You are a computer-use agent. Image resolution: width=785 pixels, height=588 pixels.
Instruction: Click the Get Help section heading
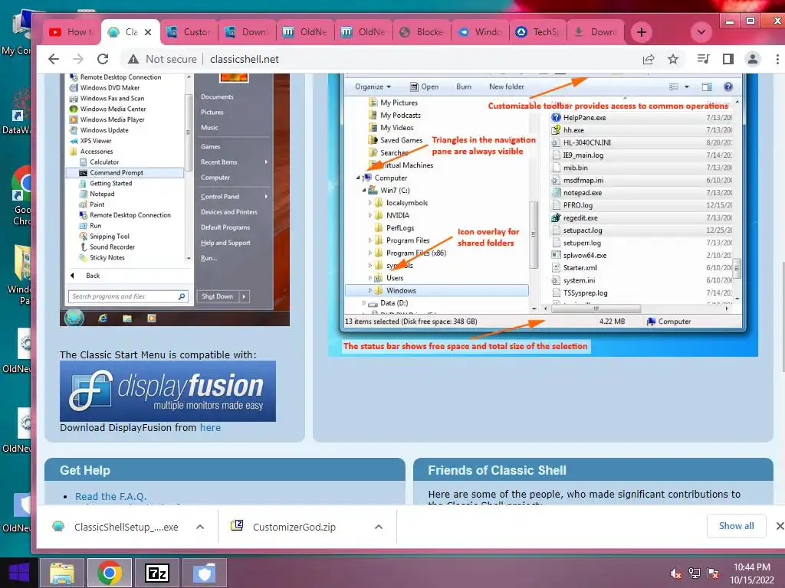point(84,471)
